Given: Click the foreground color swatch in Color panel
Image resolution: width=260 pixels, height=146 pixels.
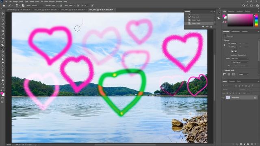Looking at the screenshot, I should (224, 16).
